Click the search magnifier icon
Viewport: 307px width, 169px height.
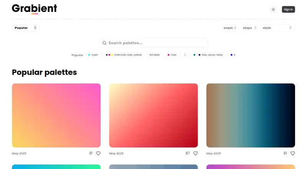pyautogui.click(x=104, y=43)
